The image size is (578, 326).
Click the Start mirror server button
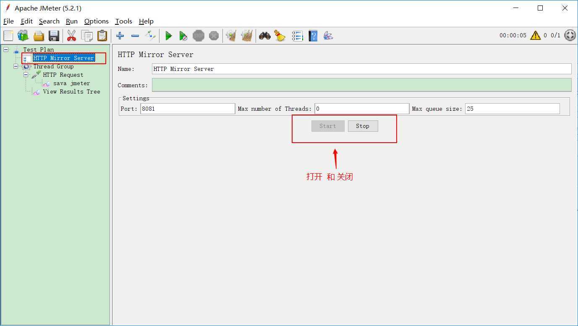(x=328, y=126)
